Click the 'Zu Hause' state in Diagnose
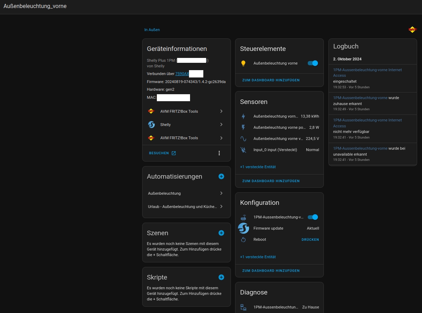This screenshot has width=422, height=313. (x=311, y=307)
